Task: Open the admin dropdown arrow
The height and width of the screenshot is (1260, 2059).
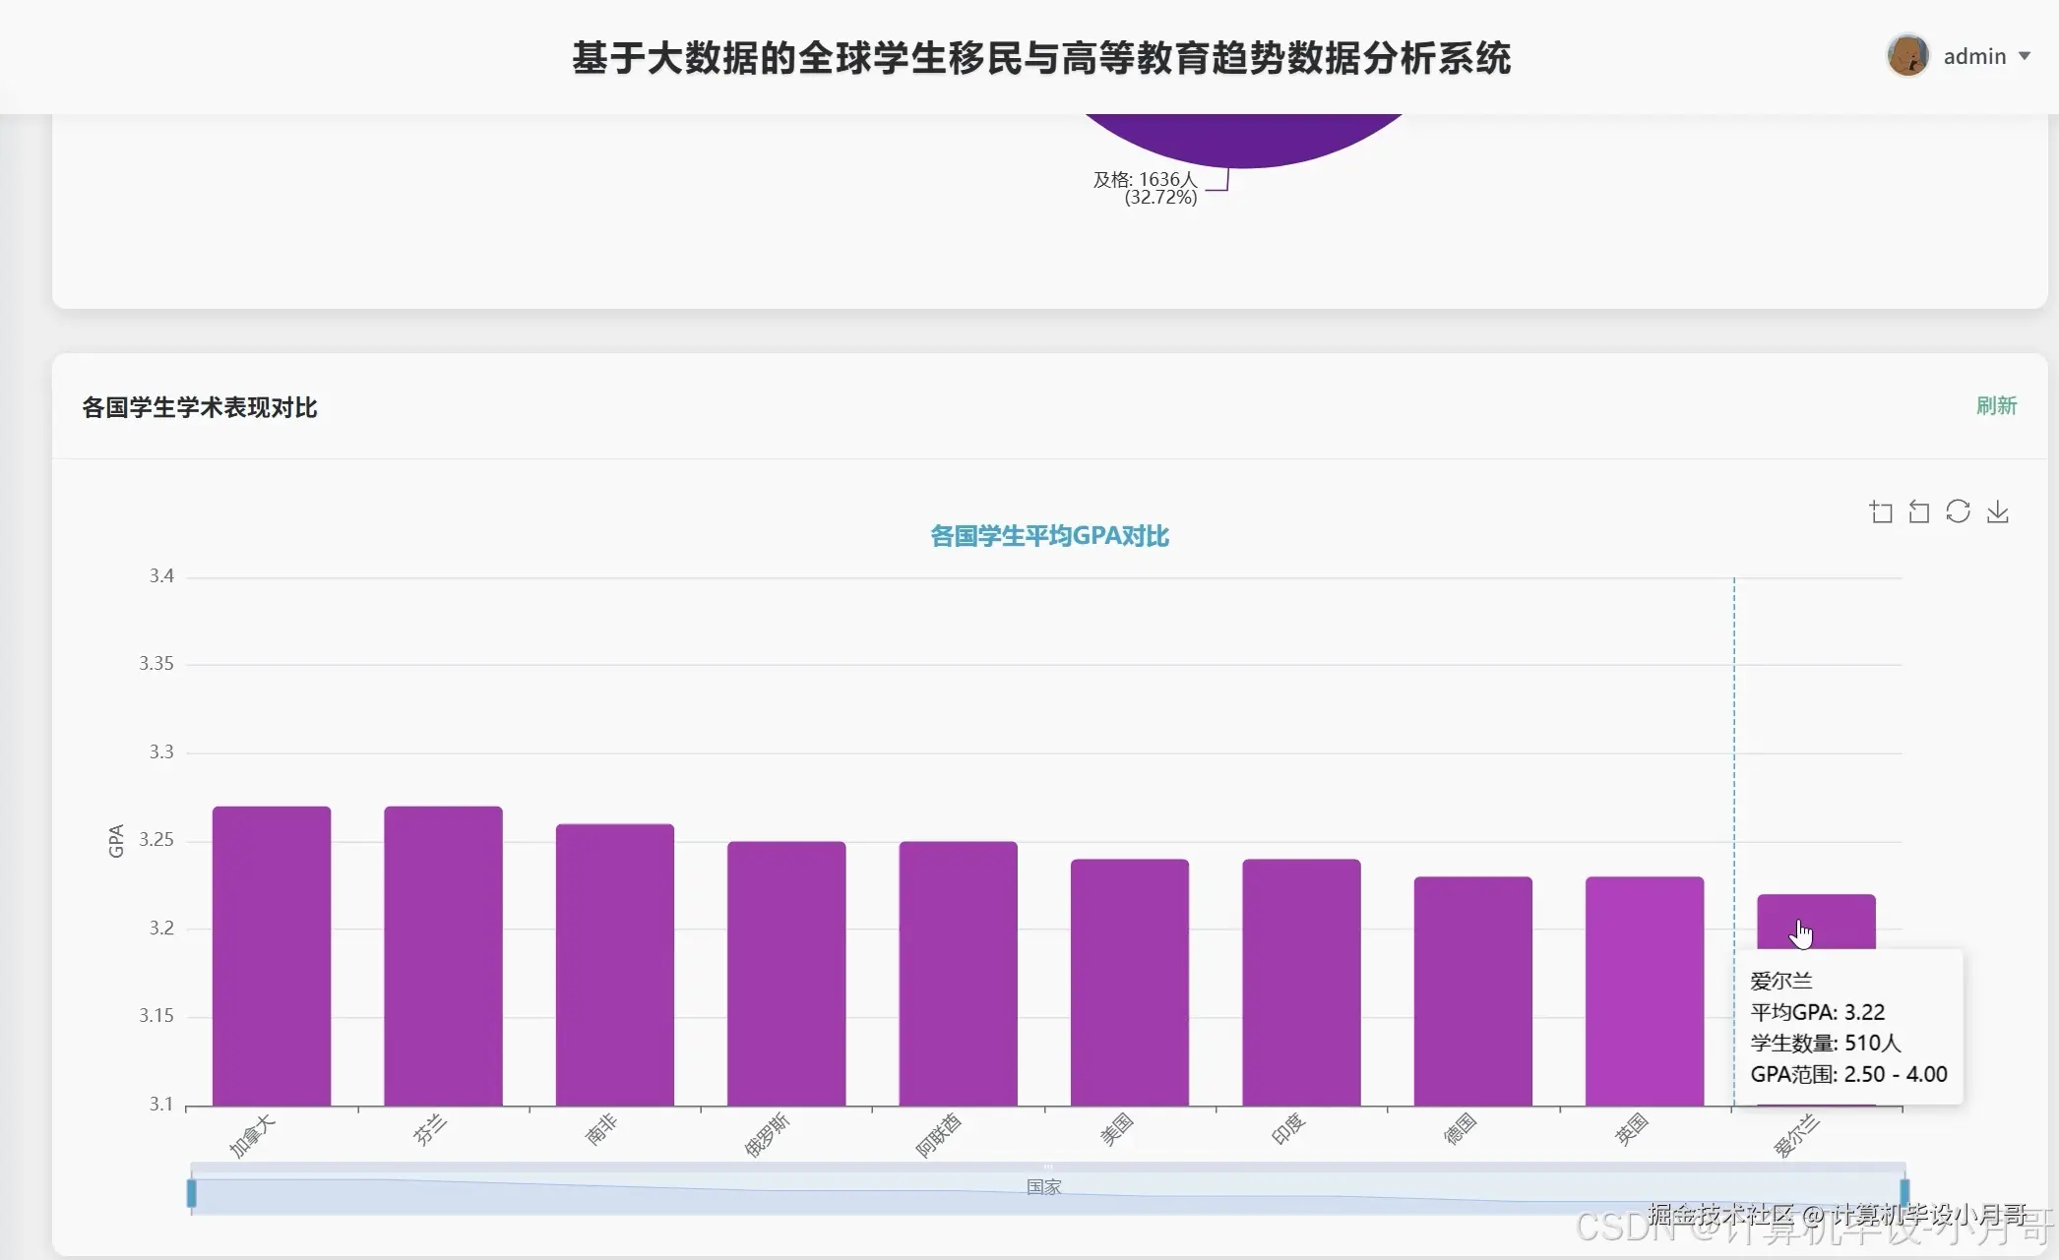Action: pyautogui.click(x=2025, y=57)
